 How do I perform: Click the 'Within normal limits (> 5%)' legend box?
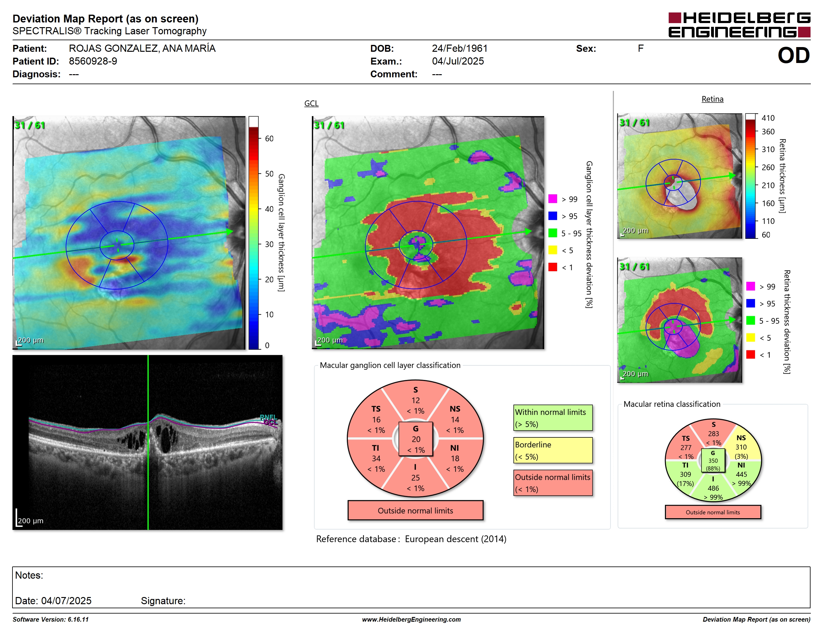coord(553,418)
